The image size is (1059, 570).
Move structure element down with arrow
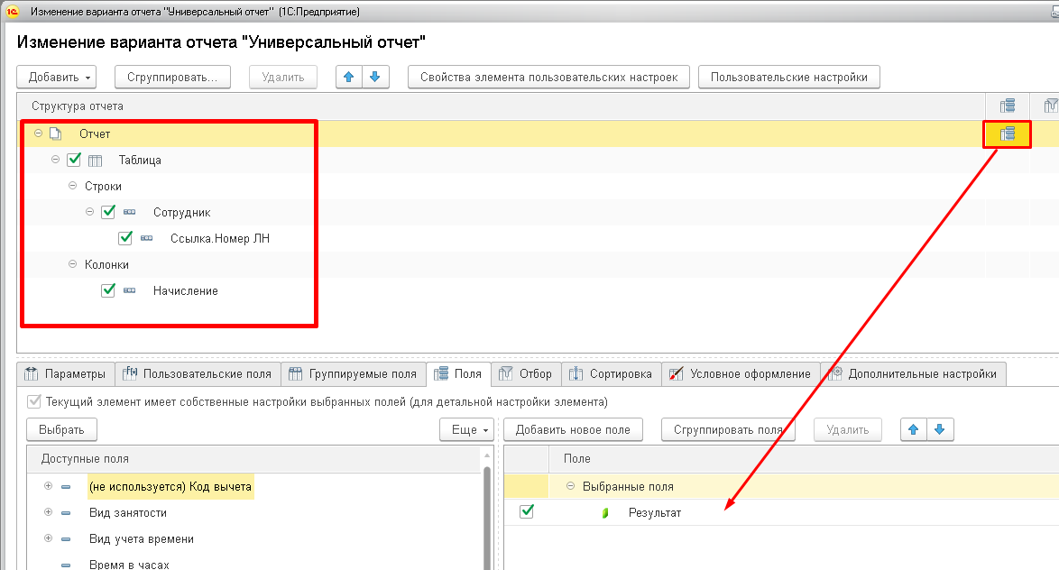coord(375,77)
